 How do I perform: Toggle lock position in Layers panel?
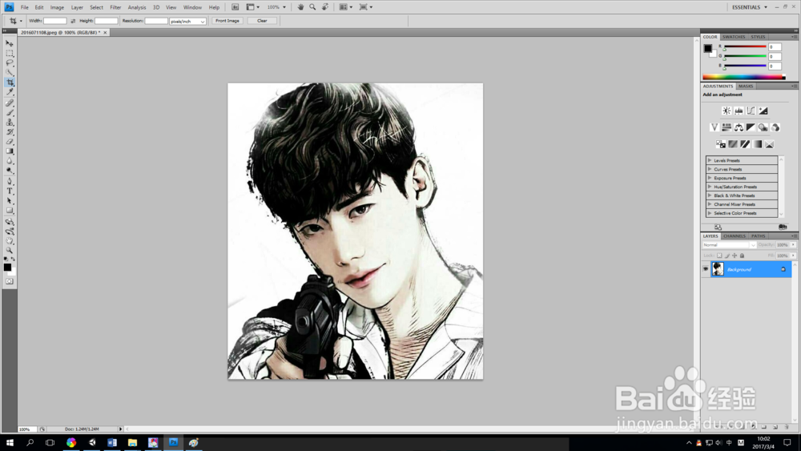point(735,256)
